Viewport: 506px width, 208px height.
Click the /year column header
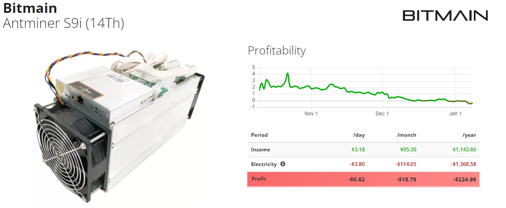pyautogui.click(x=469, y=135)
